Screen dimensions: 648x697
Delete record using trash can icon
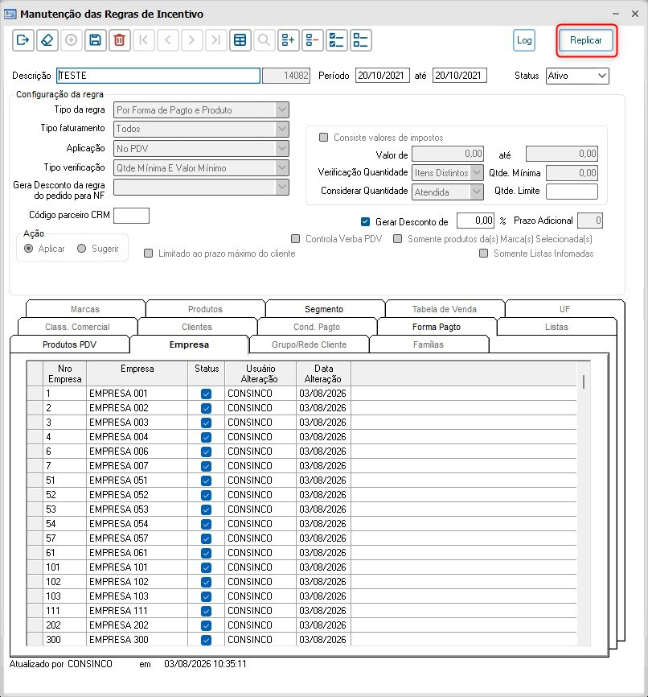(119, 40)
